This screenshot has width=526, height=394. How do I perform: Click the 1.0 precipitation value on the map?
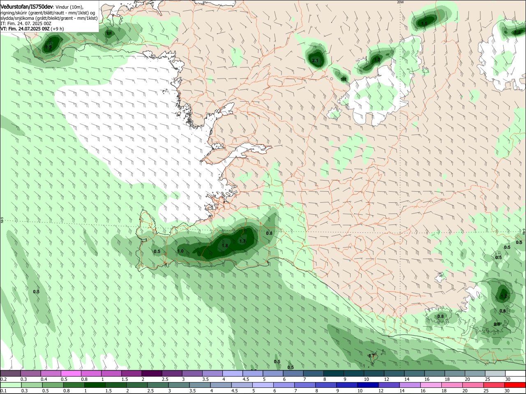coord(180,251)
